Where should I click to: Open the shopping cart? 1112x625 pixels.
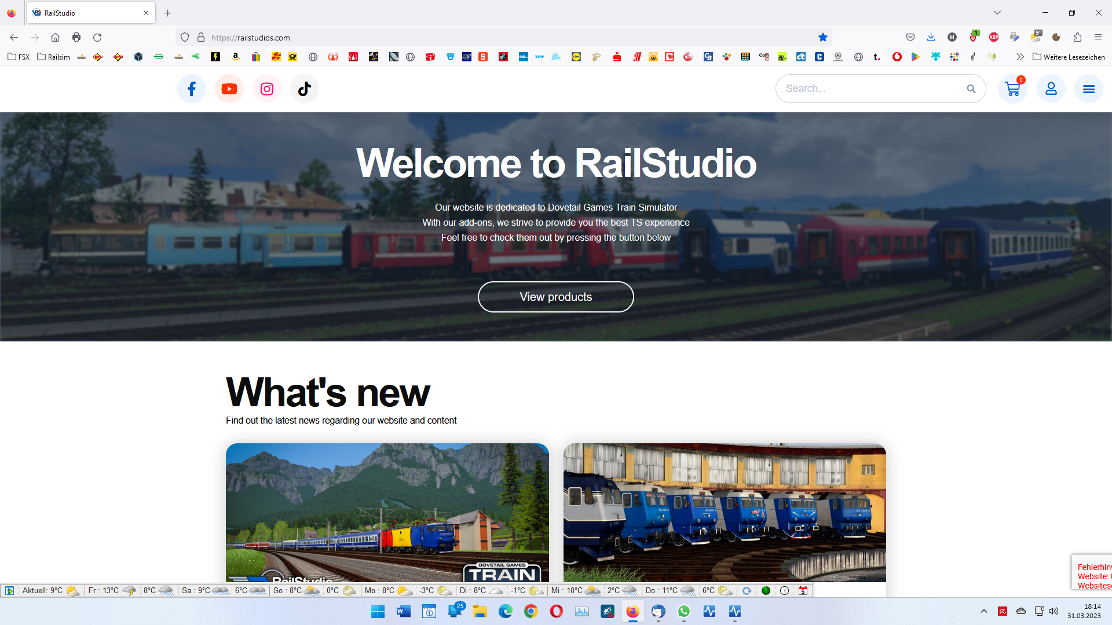(x=1012, y=89)
